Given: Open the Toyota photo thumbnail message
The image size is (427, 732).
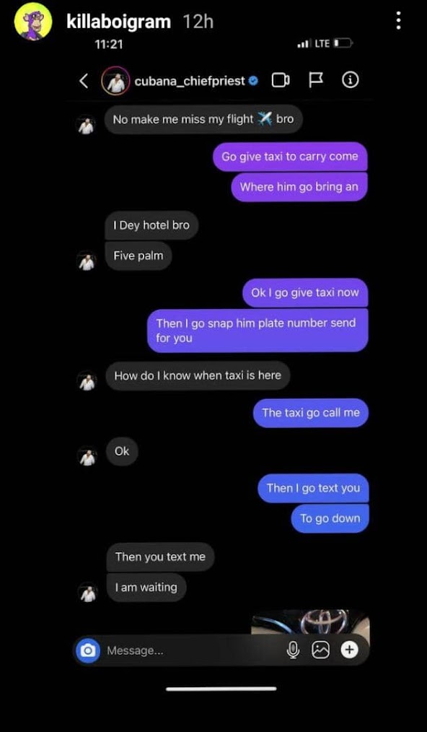Looking at the screenshot, I should (310, 622).
